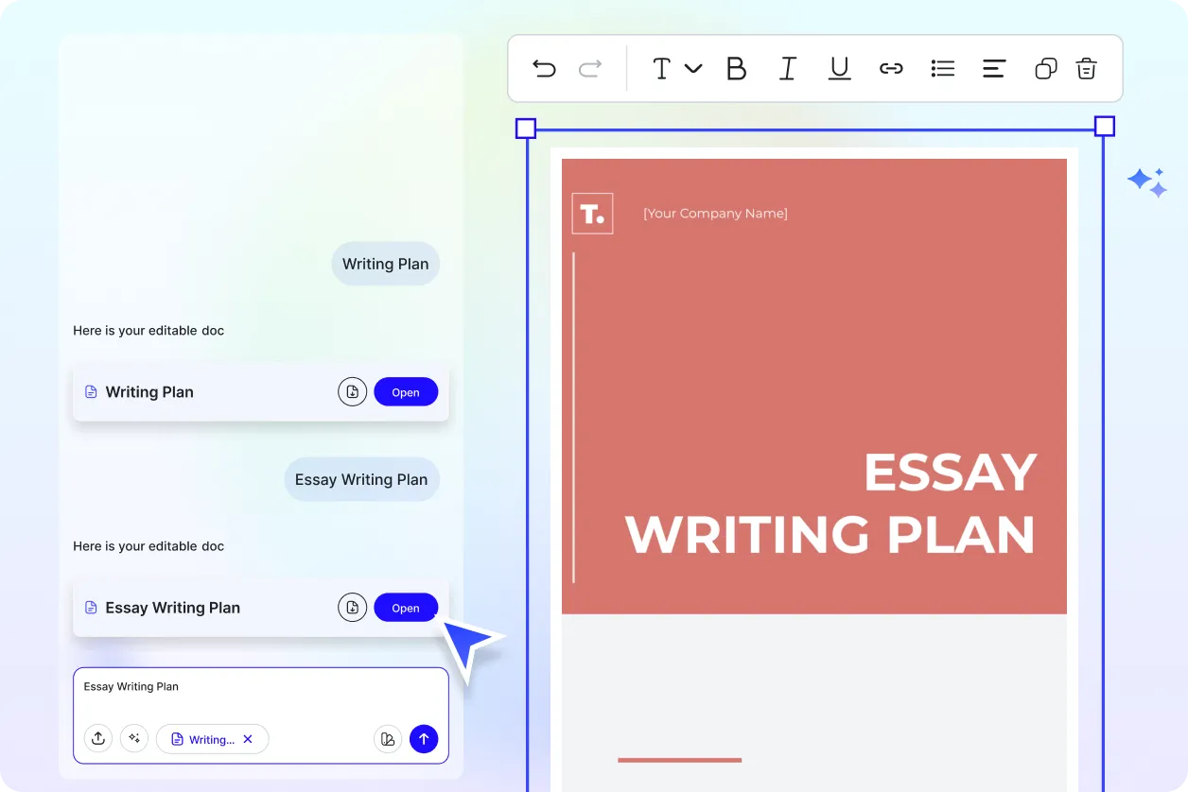Delete selection with the trash icon
This screenshot has width=1188, height=792.
[x=1087, y=68]
